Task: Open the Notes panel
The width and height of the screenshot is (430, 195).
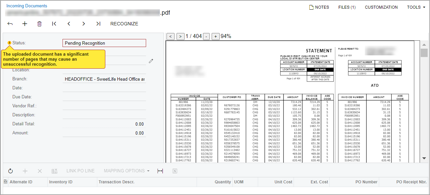Action: [319, 7]
